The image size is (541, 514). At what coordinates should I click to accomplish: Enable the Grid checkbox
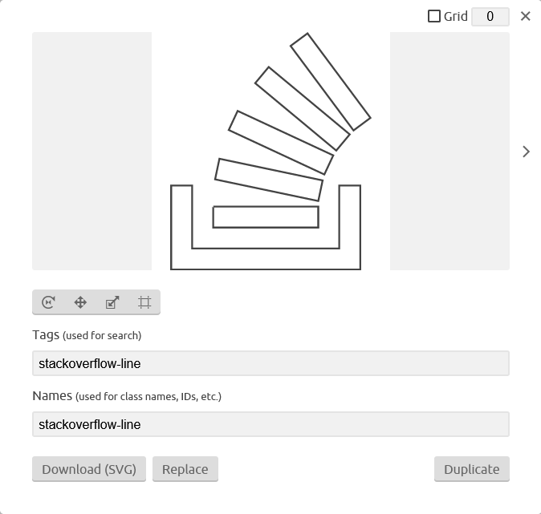434,16
